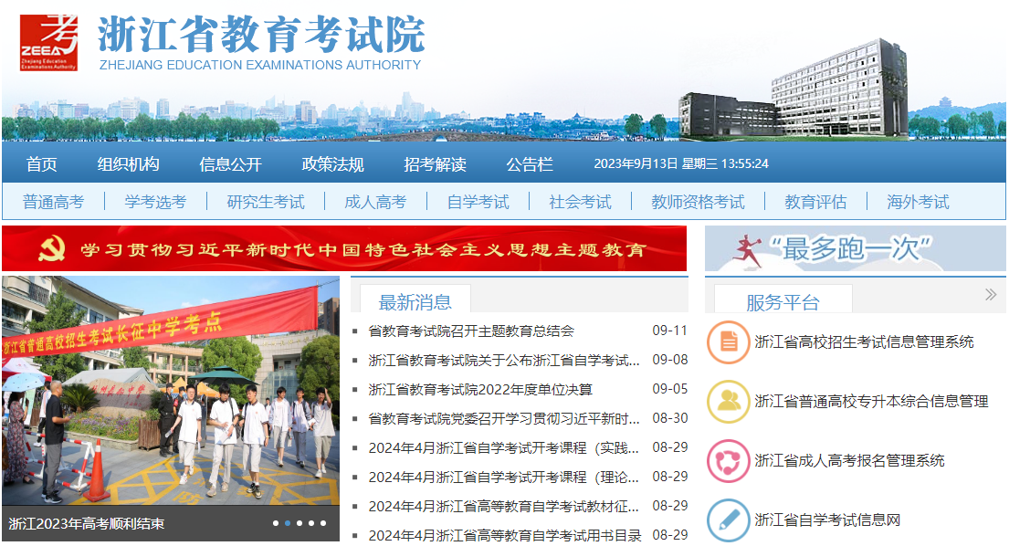Click the ZEEA logo in the header

(49, 42)
